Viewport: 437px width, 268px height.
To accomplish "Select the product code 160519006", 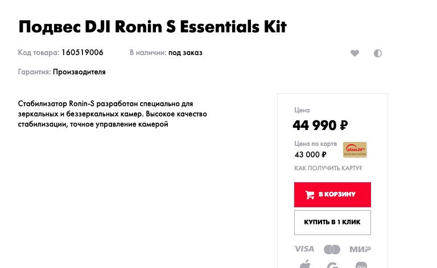I will [x=82, y=53].
